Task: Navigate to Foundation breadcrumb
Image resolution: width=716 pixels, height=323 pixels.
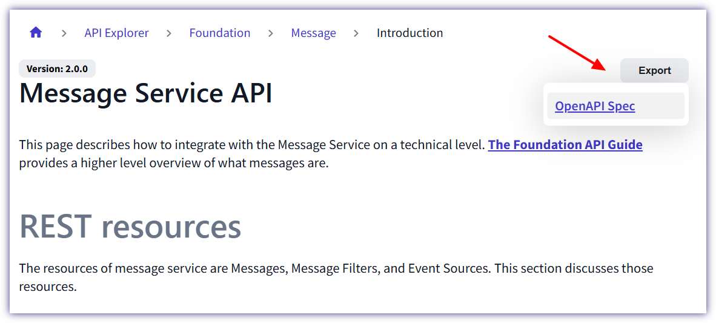Action: tap(219, 33)
